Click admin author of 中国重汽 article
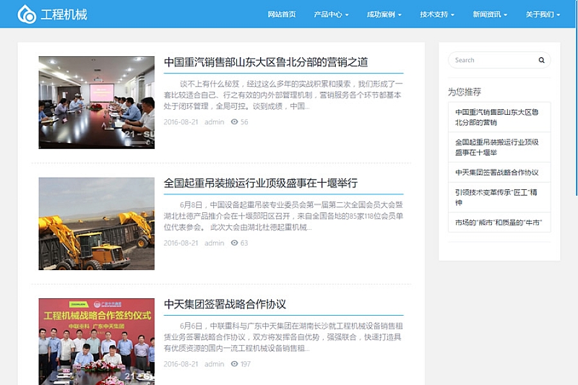578x385 pixels. click(214, 122)
